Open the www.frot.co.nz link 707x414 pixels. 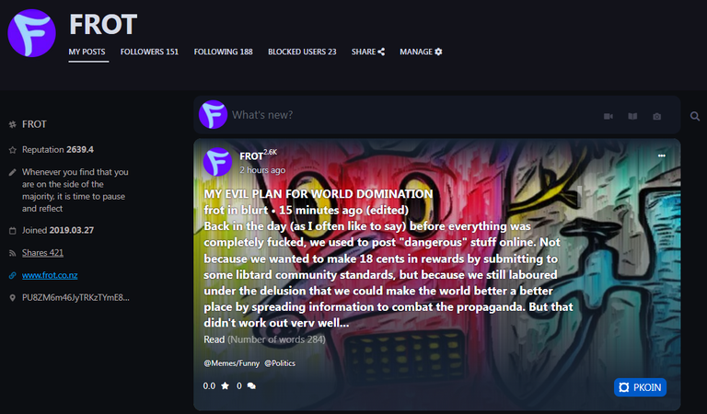[50, 275]
